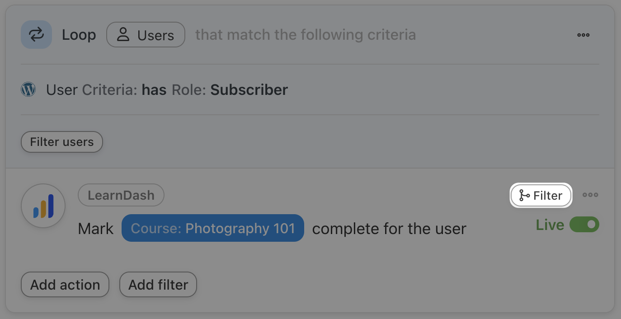Image resolution: width=621 pixels, height=319 pixels.
Task: Click the LearnDash integration tag
Action: pyautogui.click(x=121, y=195)
